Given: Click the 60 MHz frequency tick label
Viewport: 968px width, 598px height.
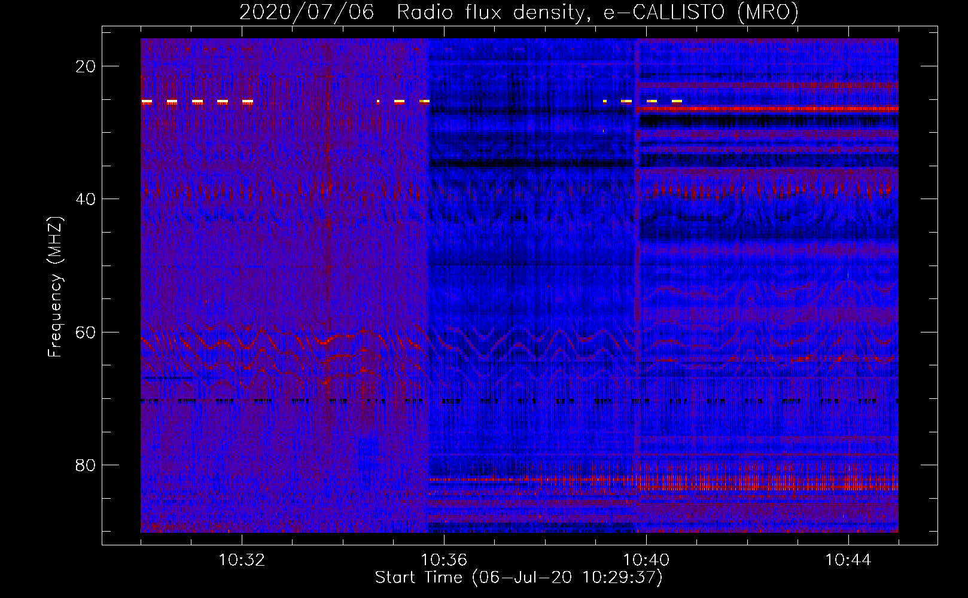Looking at the screenshot, I should tap(86, 332).
